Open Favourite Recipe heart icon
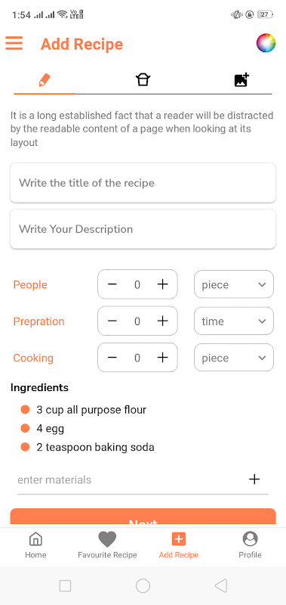Screen dimensions: 286x605 tap(107, 539)
